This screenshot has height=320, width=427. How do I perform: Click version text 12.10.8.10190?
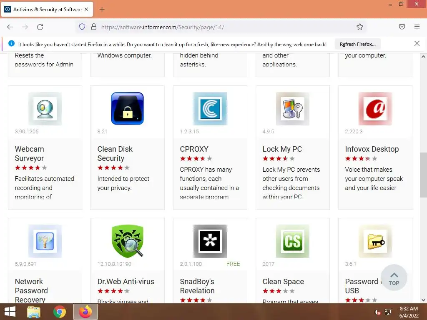click(x=114, y=264)
